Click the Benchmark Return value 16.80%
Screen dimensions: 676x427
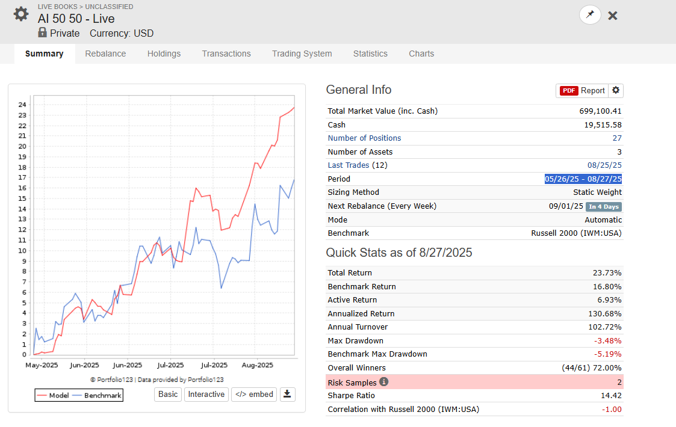607,286
